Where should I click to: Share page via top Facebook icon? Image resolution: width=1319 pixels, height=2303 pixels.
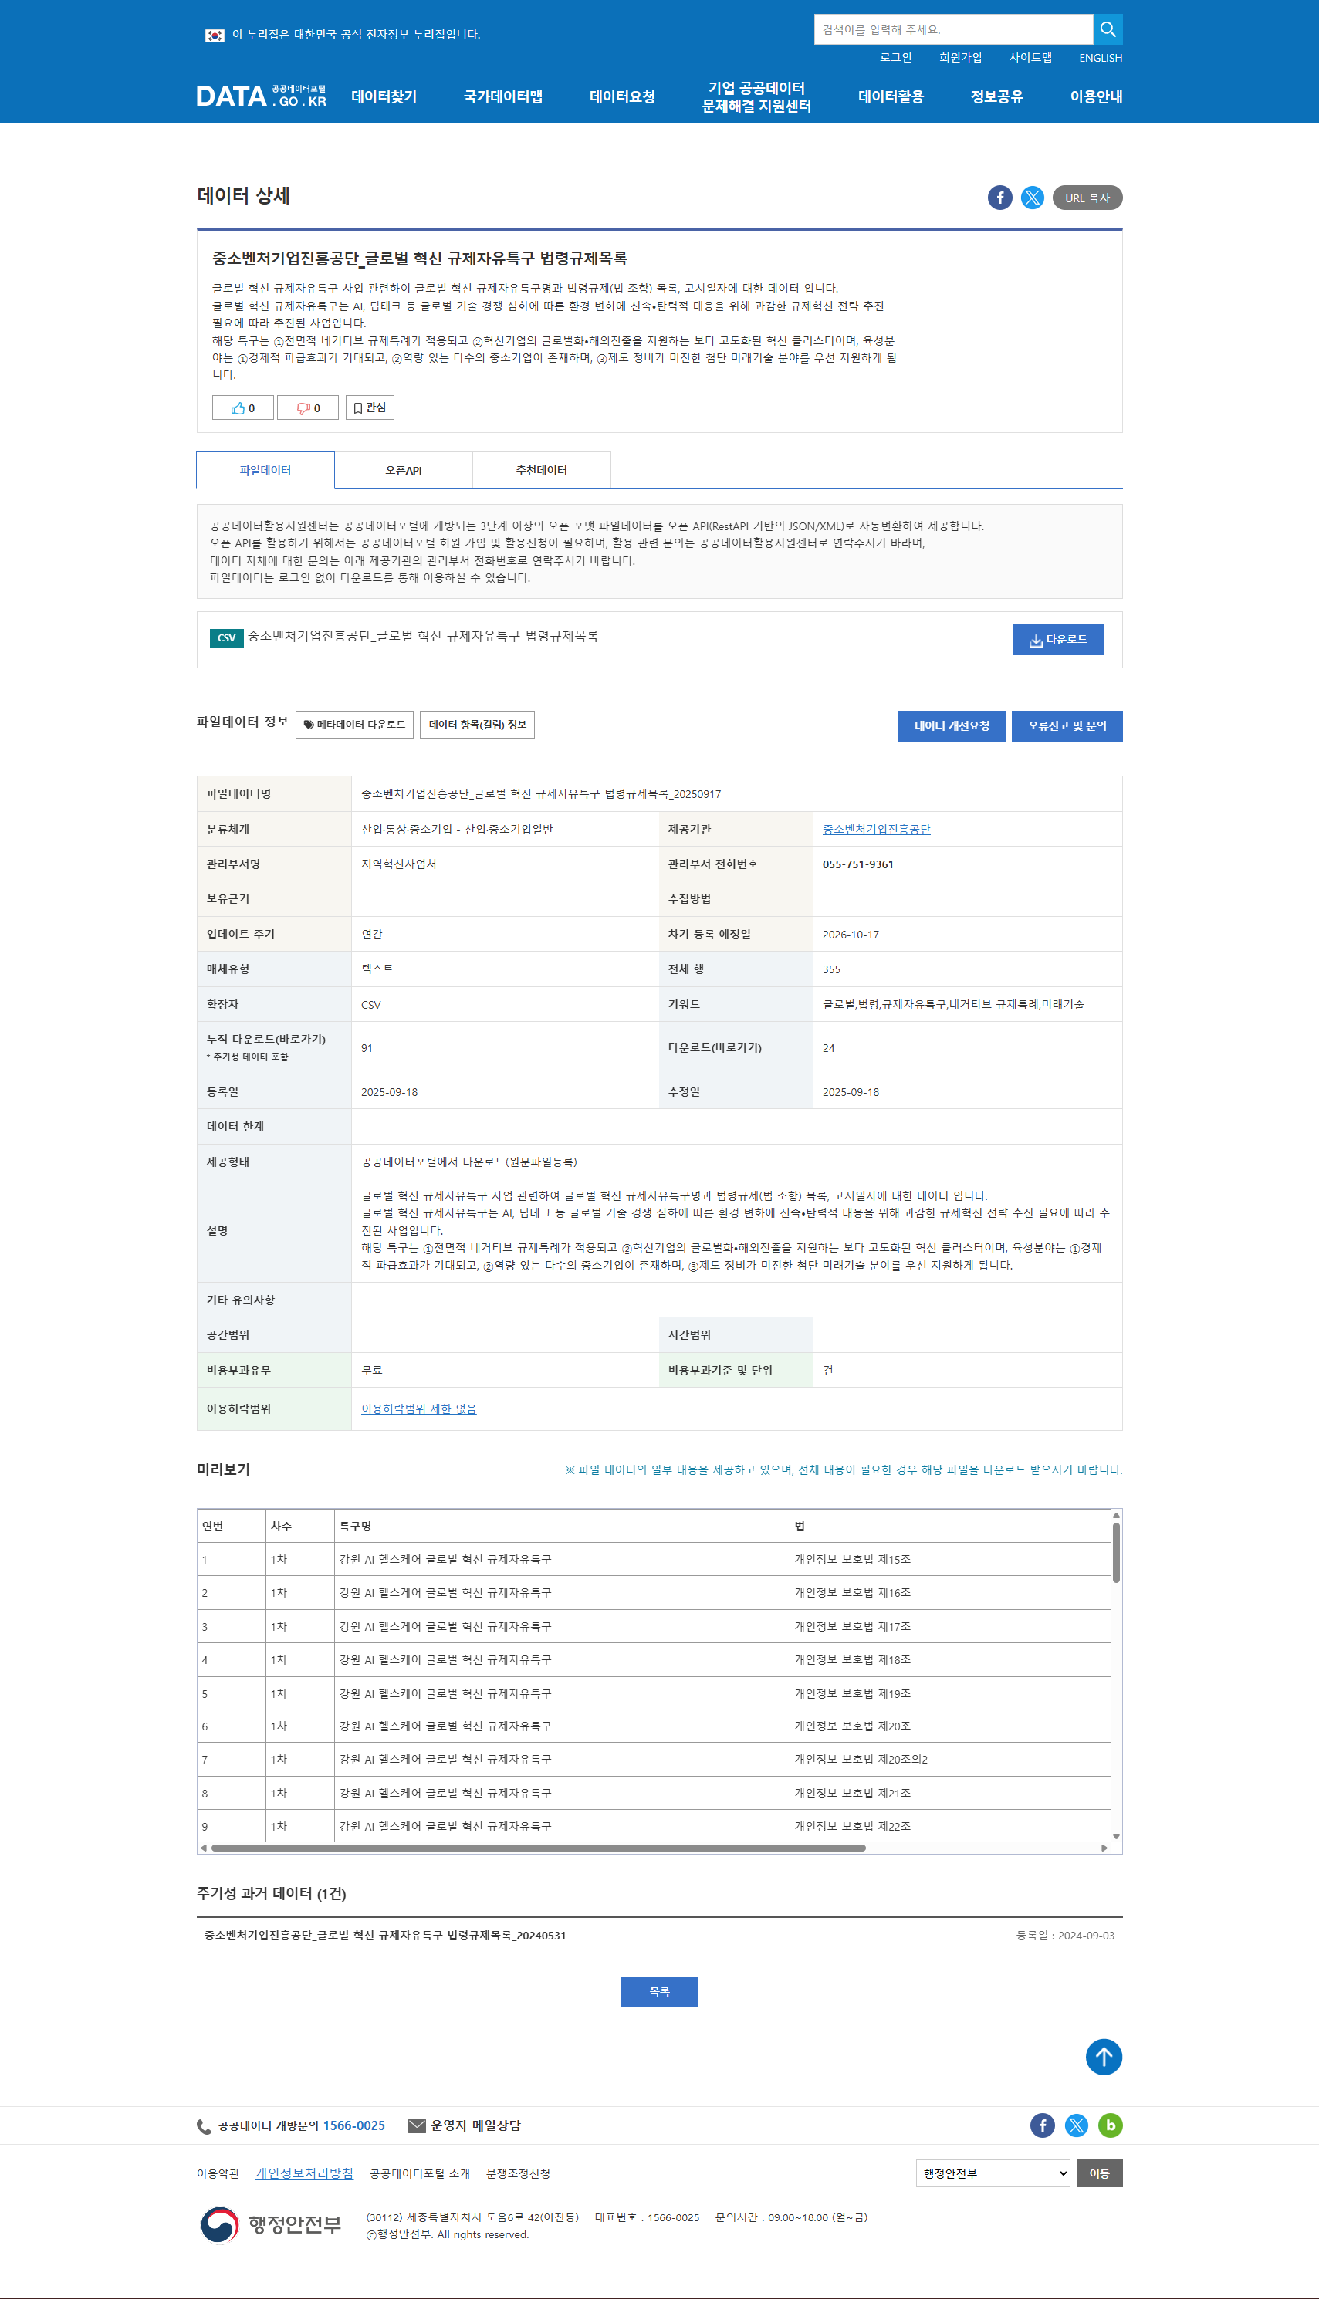tap(999, 198)
